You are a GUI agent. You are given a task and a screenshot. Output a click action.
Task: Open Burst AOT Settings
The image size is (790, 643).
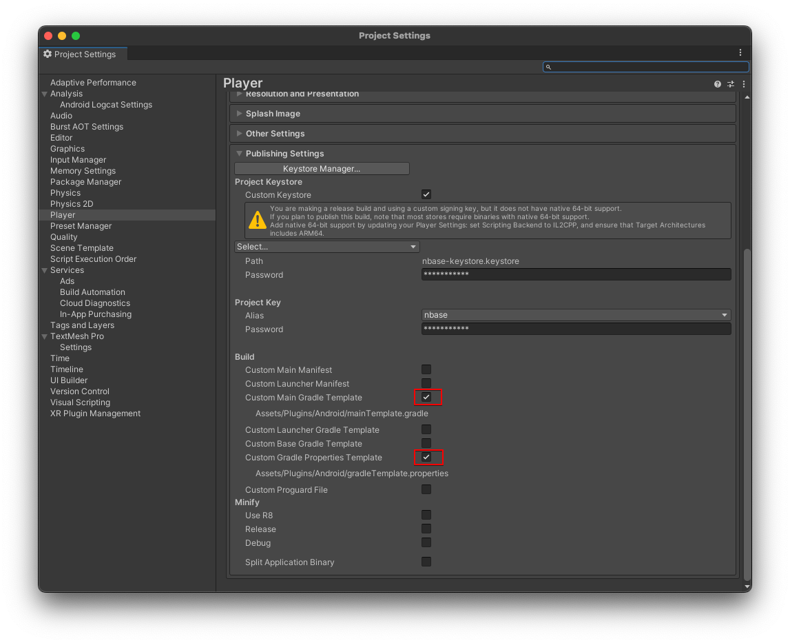coord(87,127)
